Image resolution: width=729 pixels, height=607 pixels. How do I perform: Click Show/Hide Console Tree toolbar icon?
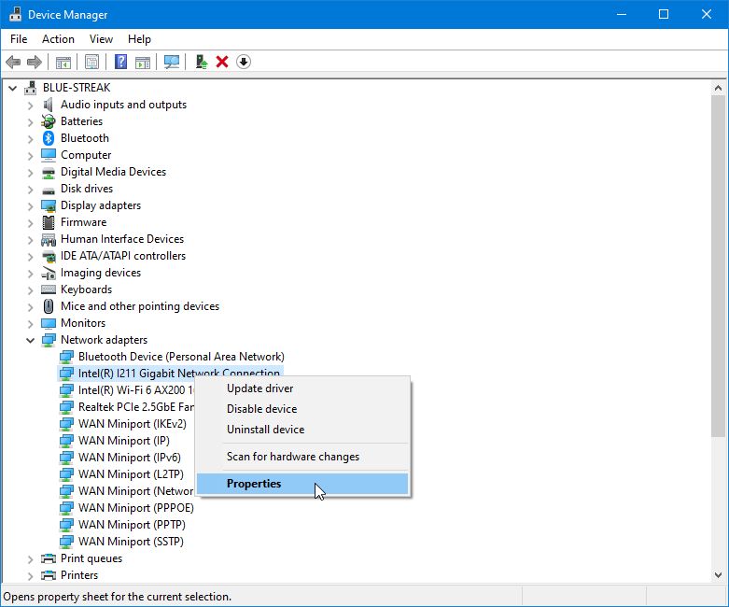coord(63,62)
